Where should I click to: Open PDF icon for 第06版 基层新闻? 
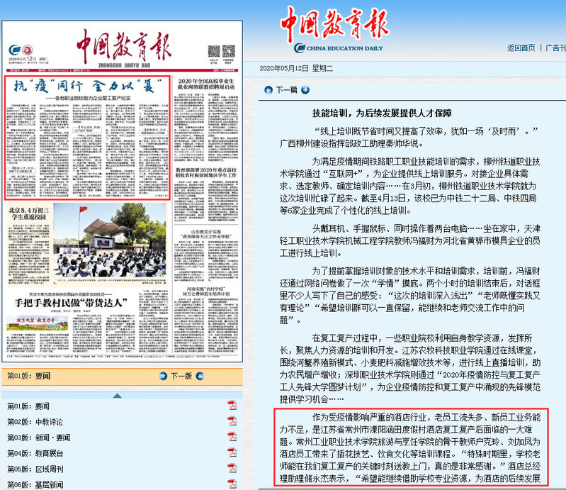tap(232, 484)
